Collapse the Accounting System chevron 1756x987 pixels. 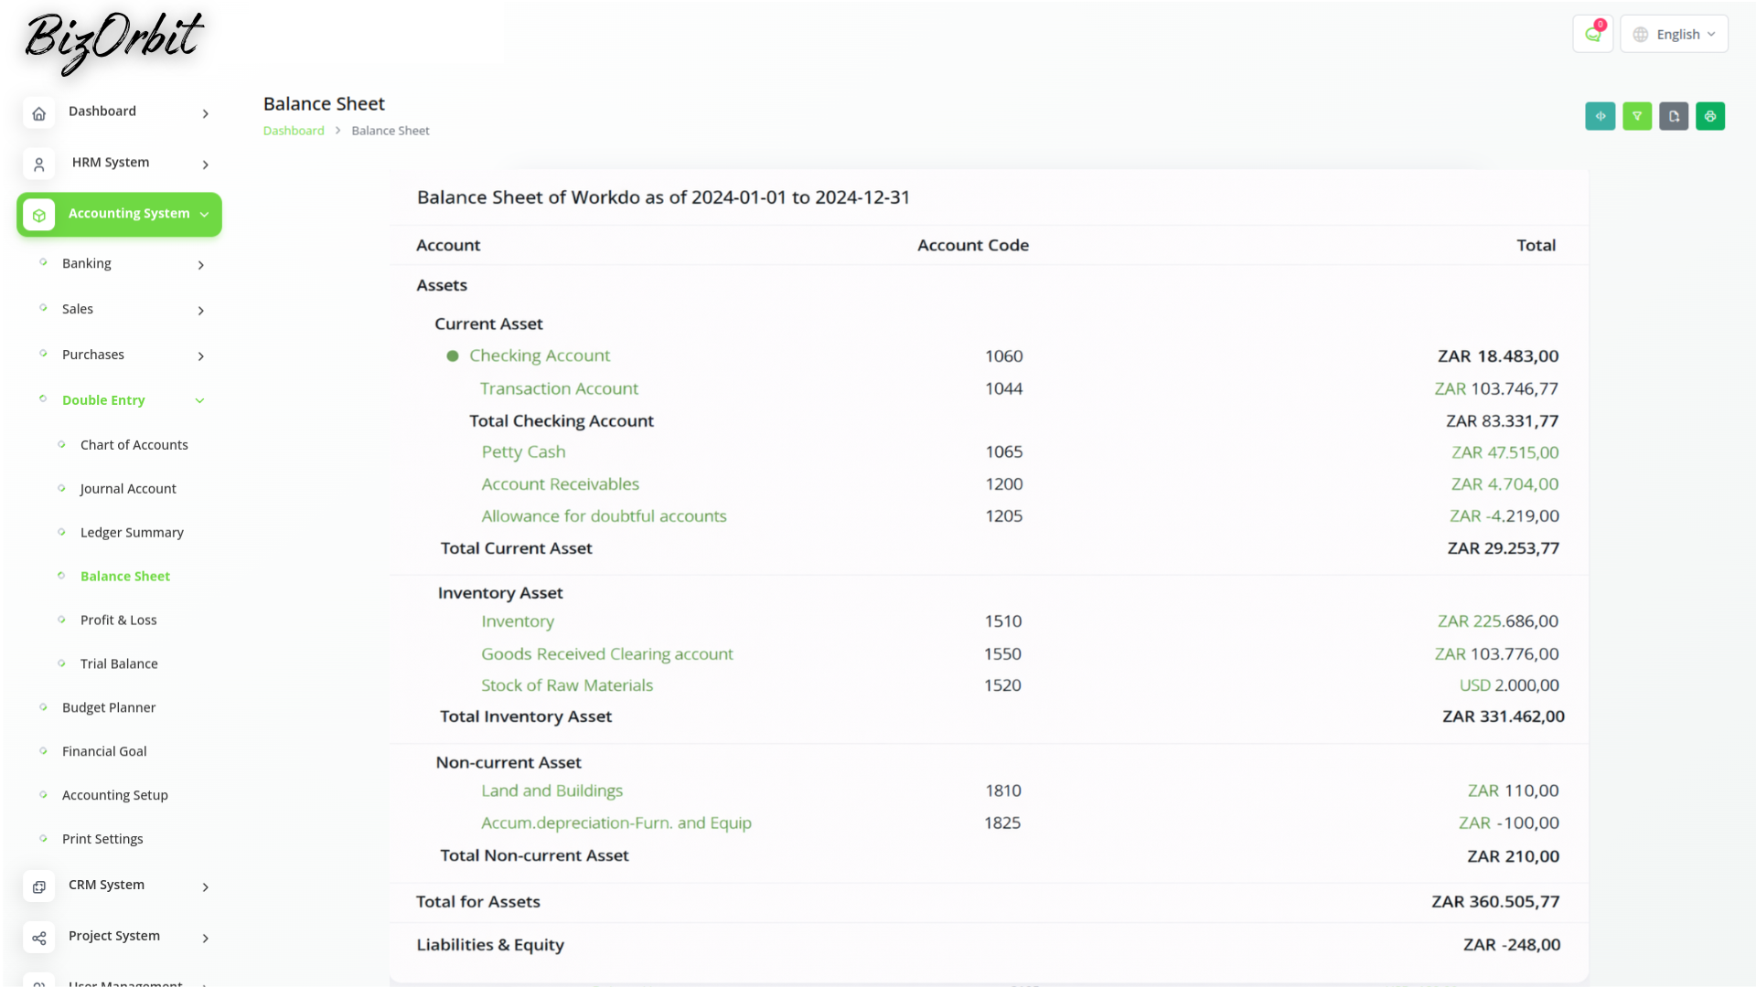coord(204,215)
